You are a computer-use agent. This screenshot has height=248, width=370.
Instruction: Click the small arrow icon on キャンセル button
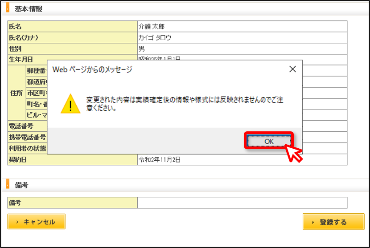pos(17,222)
